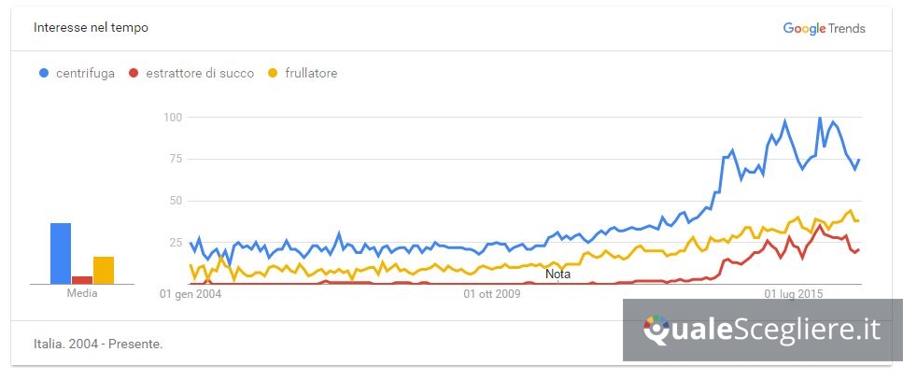The width and height of the screenshot is (903, 380).
Task: Click the blue centrifuga legend dot
Action: coord(44,74)
